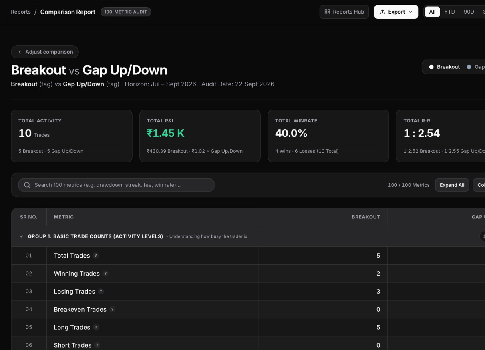This screenshot has height=350, width=485.
Task: Click the 100 / 100 Metrics counter
Action: (x=409, y=185)
